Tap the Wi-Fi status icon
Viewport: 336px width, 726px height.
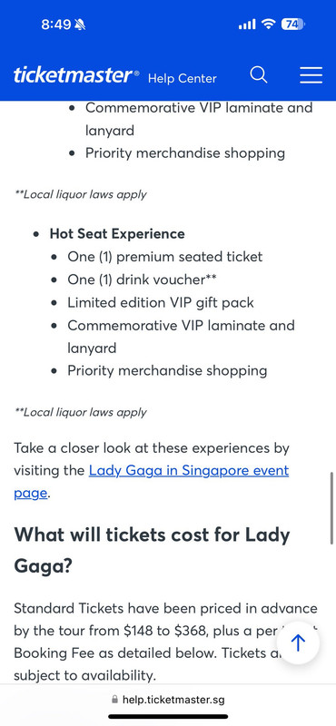[x=268, y=25]
